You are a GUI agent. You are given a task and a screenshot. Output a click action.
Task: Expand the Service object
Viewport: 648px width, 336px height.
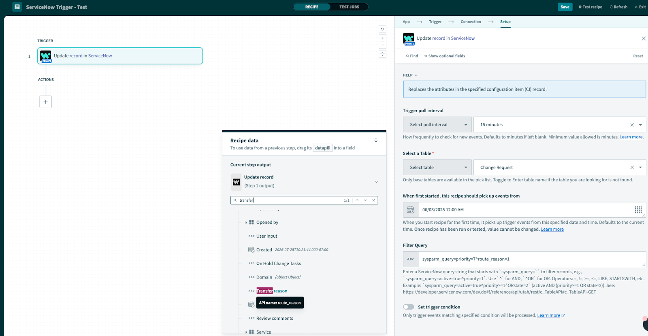(246, 332)
